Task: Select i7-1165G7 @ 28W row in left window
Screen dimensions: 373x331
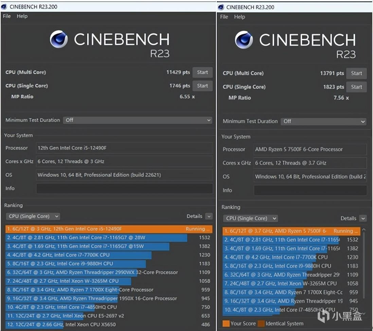Action: [109, 238]
